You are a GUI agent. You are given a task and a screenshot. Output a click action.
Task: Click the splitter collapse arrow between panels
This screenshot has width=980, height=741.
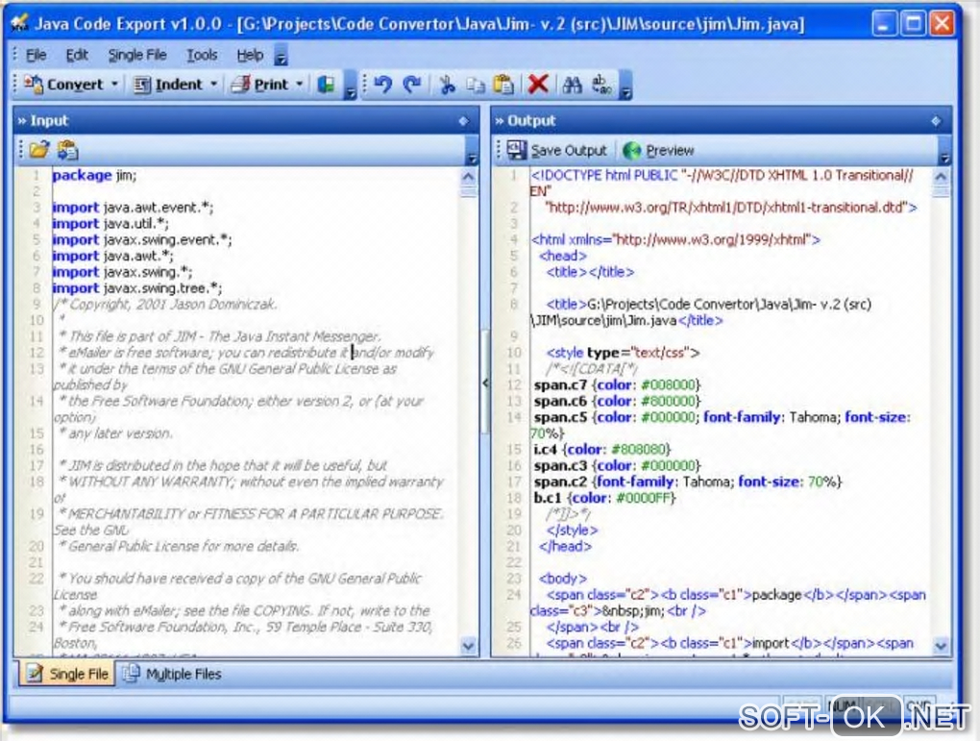(485, 383)
